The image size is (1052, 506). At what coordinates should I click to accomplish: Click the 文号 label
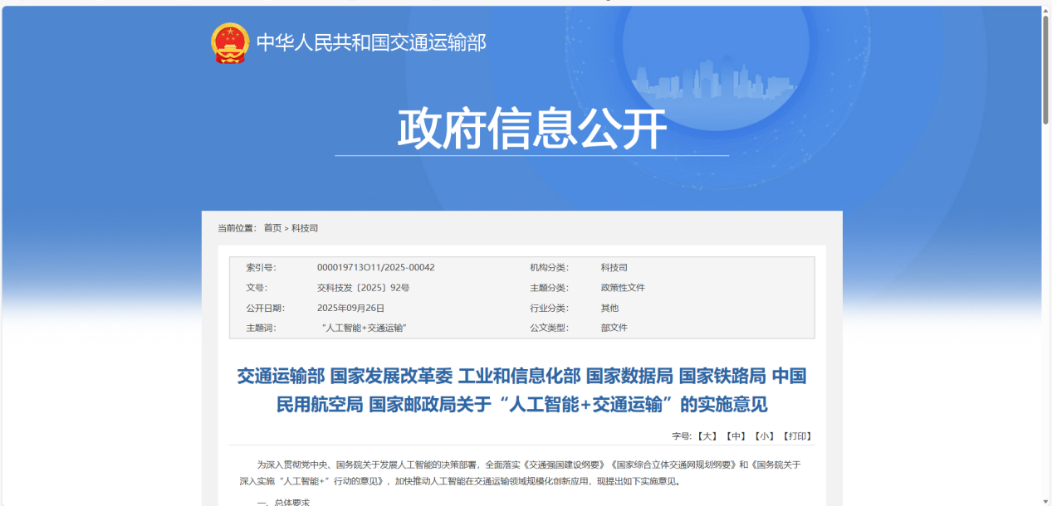point(257,288)
